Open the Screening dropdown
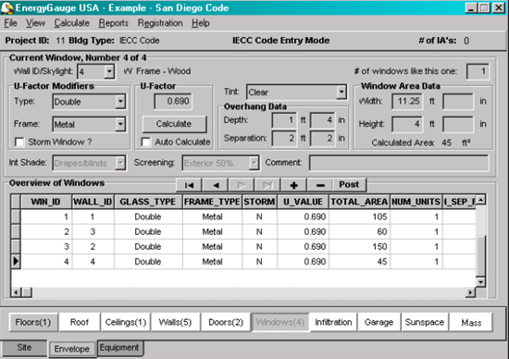The height and width of the screenshot is (359, 509). pyautogui.click(x=254, y=163)
